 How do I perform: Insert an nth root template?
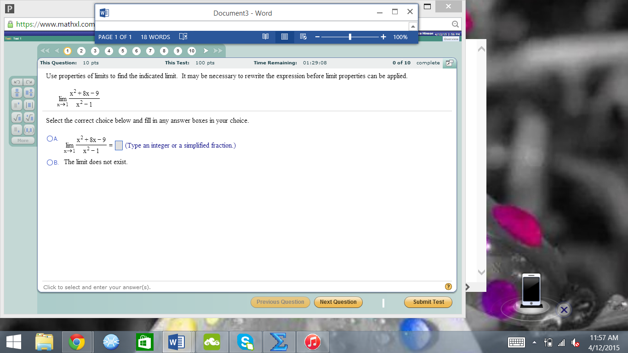[x=29, y=117]
